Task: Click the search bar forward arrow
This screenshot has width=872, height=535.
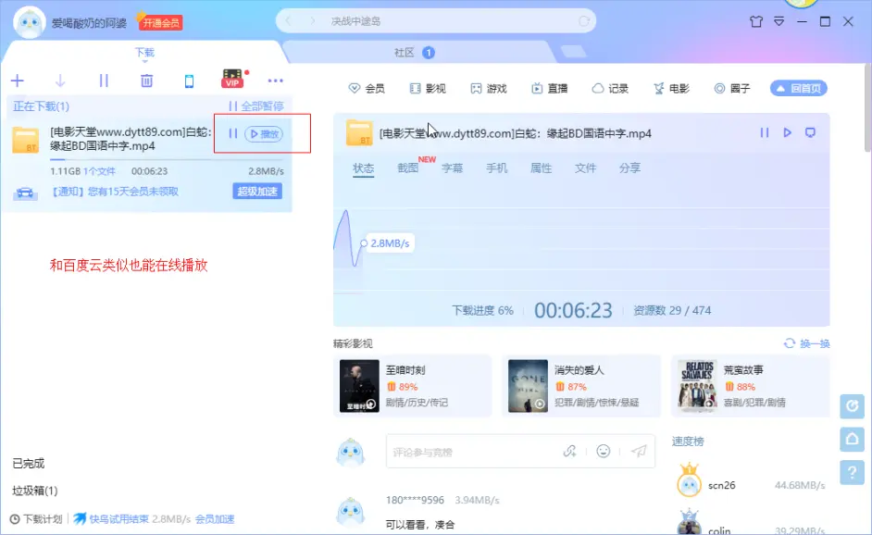Action: pyautogui.click(x=313, y=21)
